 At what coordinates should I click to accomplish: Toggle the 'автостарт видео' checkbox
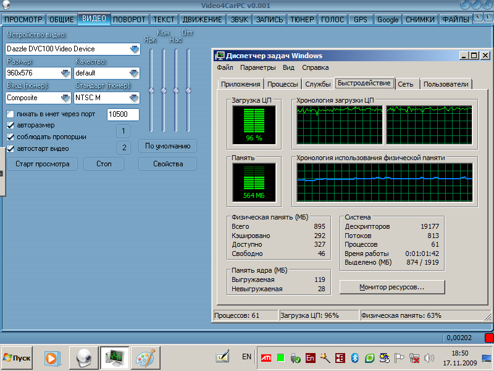pos(10,148)
